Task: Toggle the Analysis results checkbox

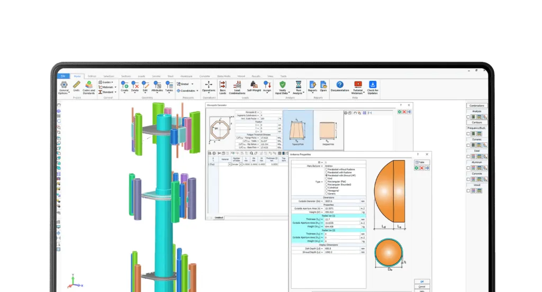Action: point(468,117)
